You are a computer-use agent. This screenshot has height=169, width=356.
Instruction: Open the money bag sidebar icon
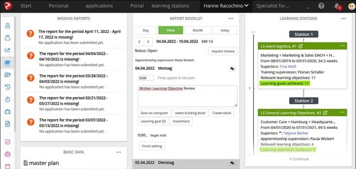point(7,38)
